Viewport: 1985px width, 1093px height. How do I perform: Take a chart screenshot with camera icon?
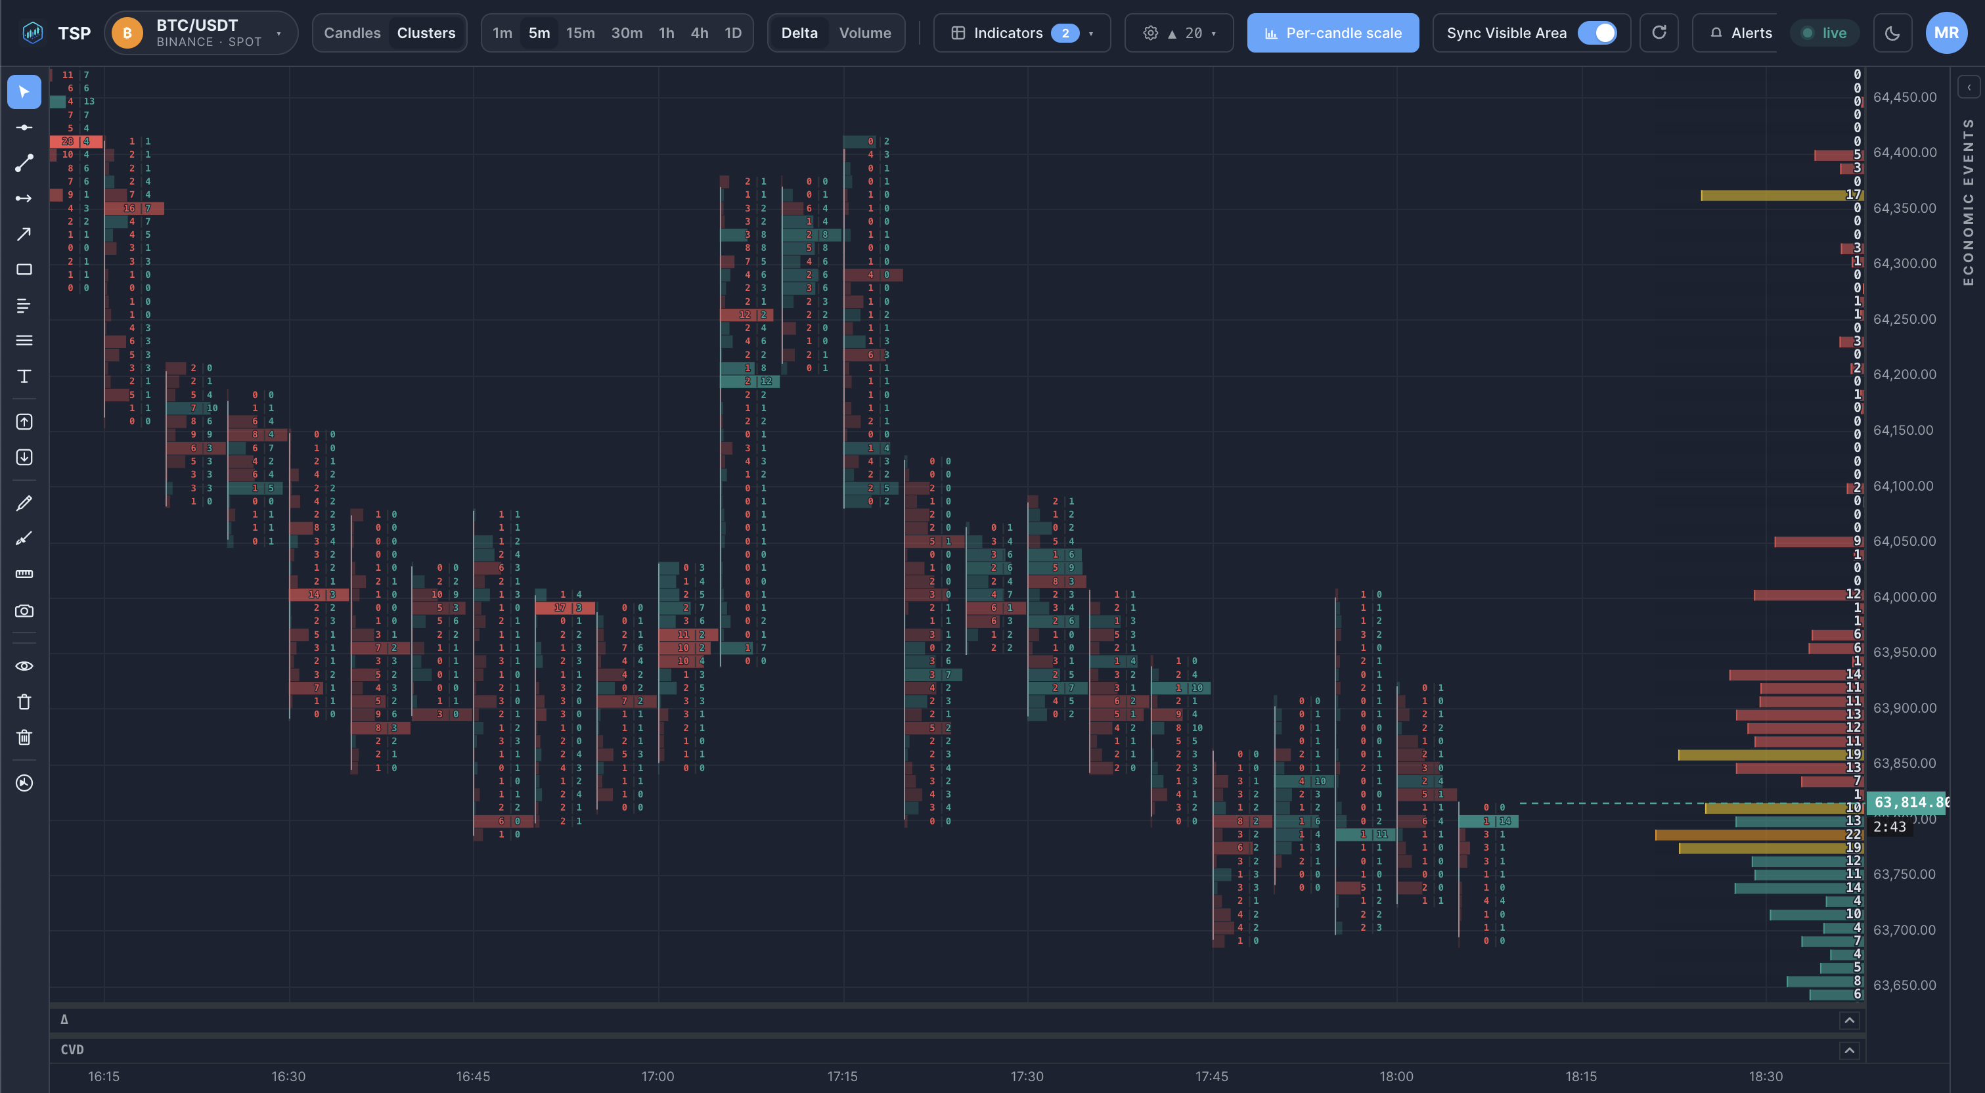24,610
